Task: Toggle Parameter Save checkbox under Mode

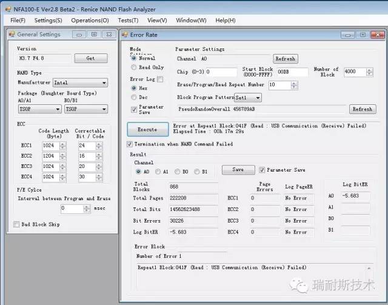Action: [134, 109]
